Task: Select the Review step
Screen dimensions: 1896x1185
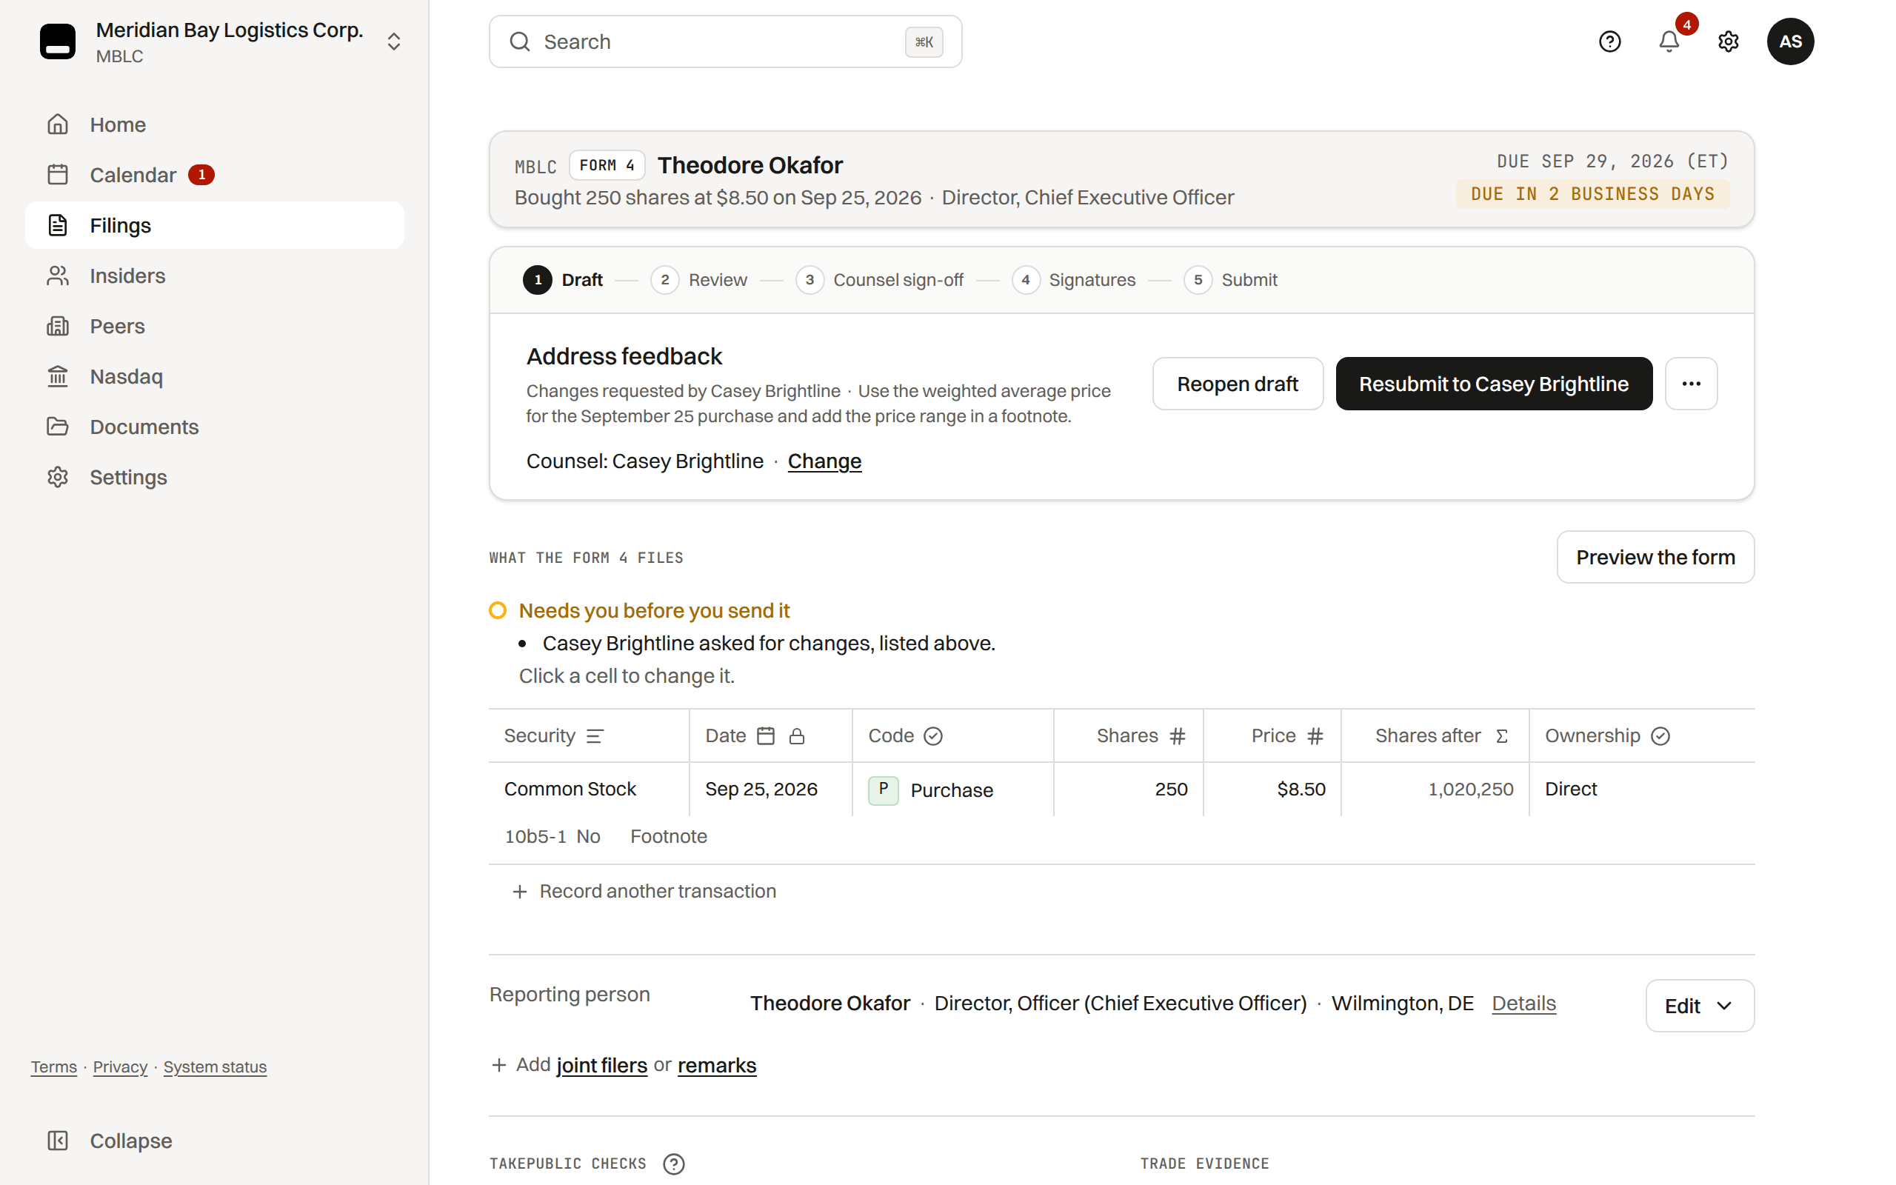Action: [x=698, y=280]
